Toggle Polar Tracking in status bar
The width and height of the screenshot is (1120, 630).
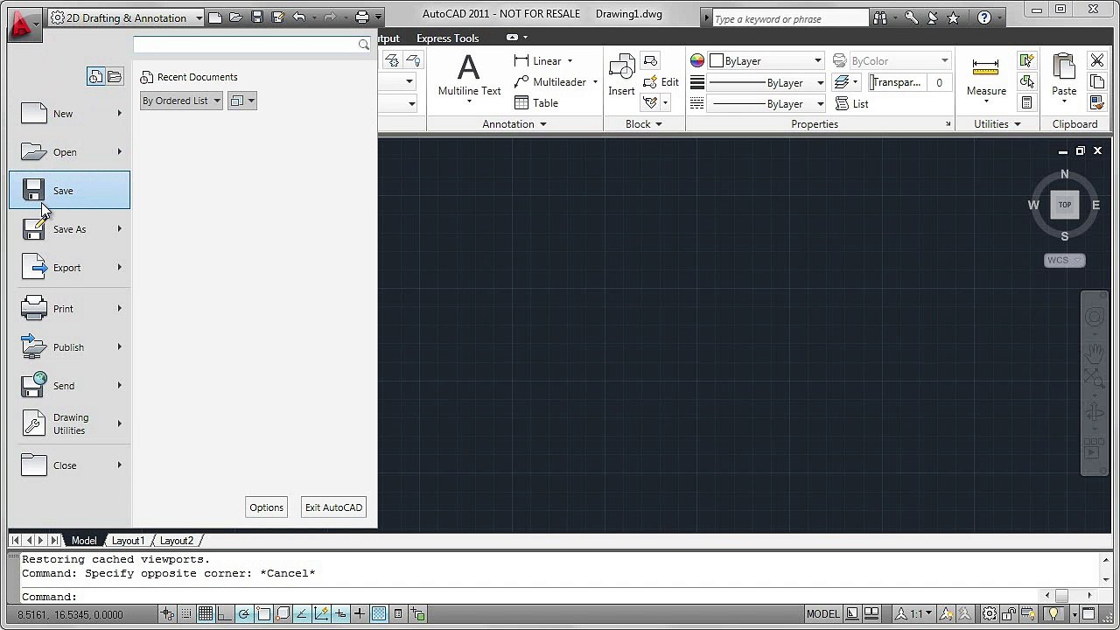[244, 614]
